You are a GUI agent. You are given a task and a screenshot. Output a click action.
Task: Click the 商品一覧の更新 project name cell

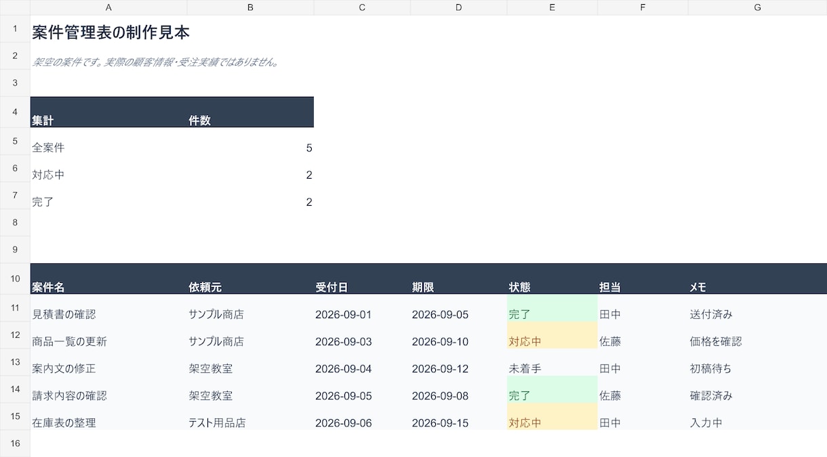click(x=108, y=335)
